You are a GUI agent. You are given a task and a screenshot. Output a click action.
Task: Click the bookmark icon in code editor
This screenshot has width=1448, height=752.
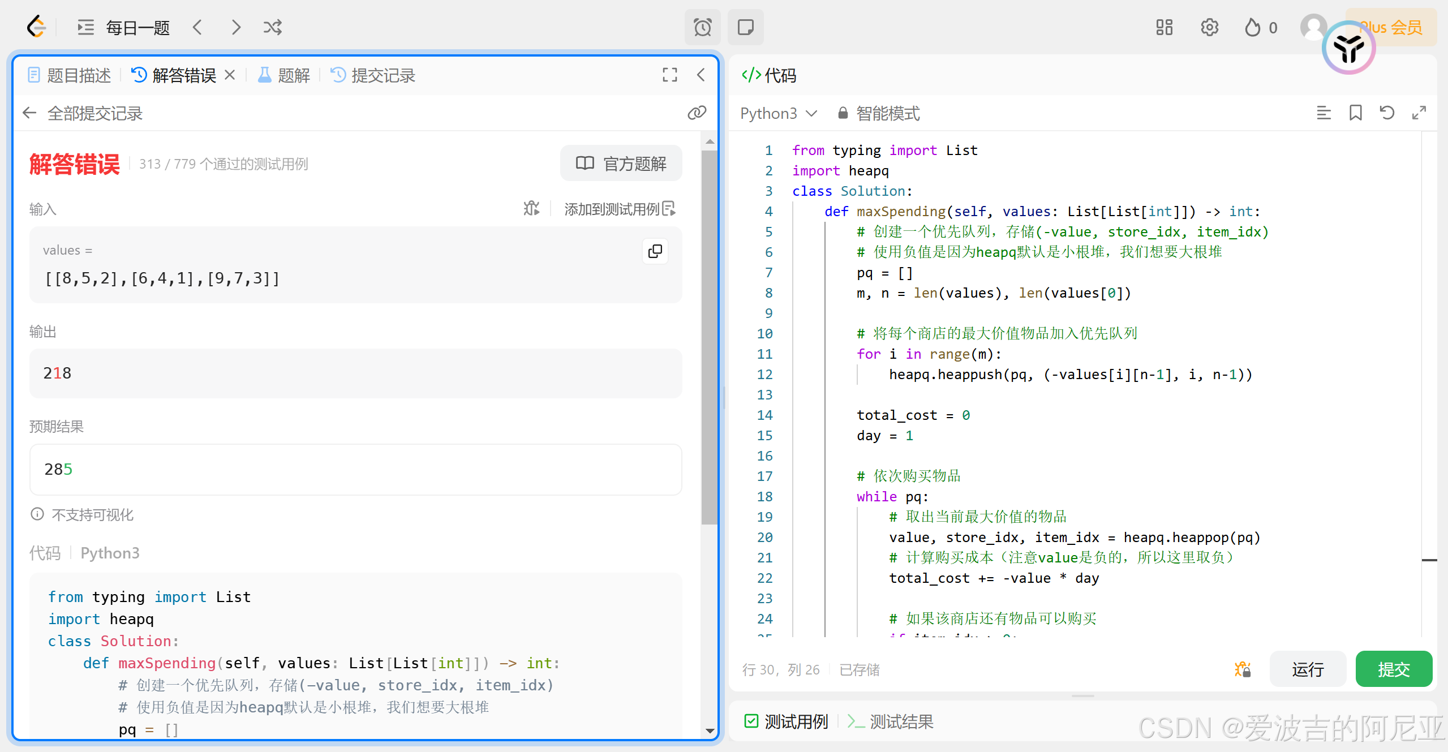coord(1355,113)
